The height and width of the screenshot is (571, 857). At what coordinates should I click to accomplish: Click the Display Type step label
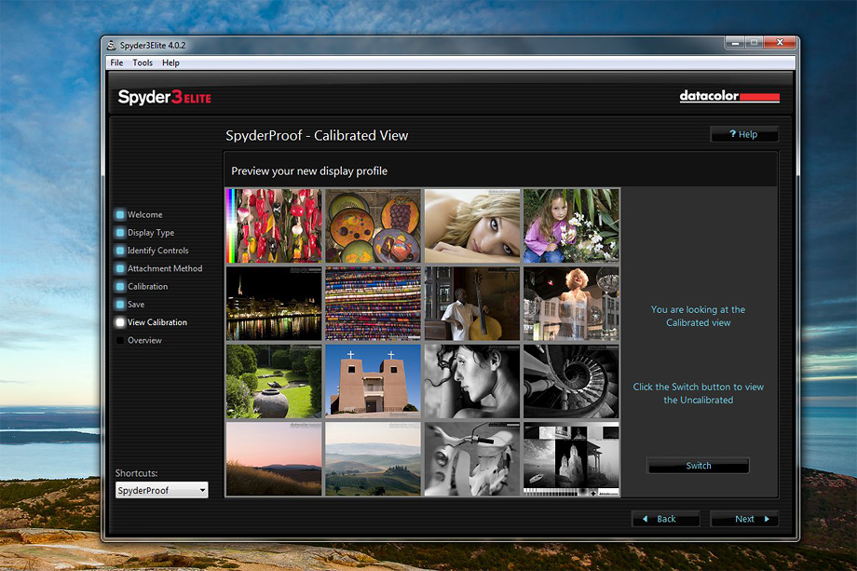click(151, 233)
